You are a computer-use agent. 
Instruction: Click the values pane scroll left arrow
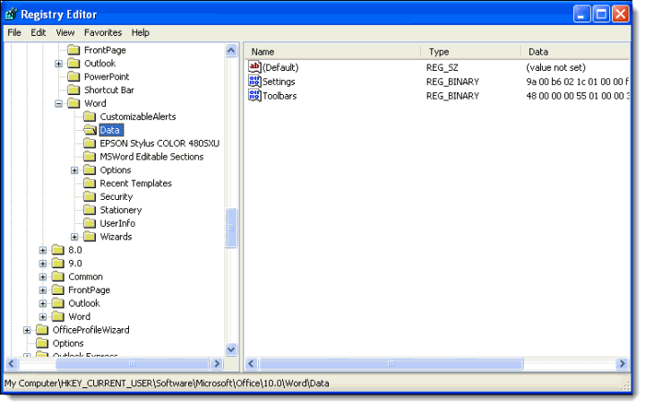pyautogui.click(x=252, y=364)
